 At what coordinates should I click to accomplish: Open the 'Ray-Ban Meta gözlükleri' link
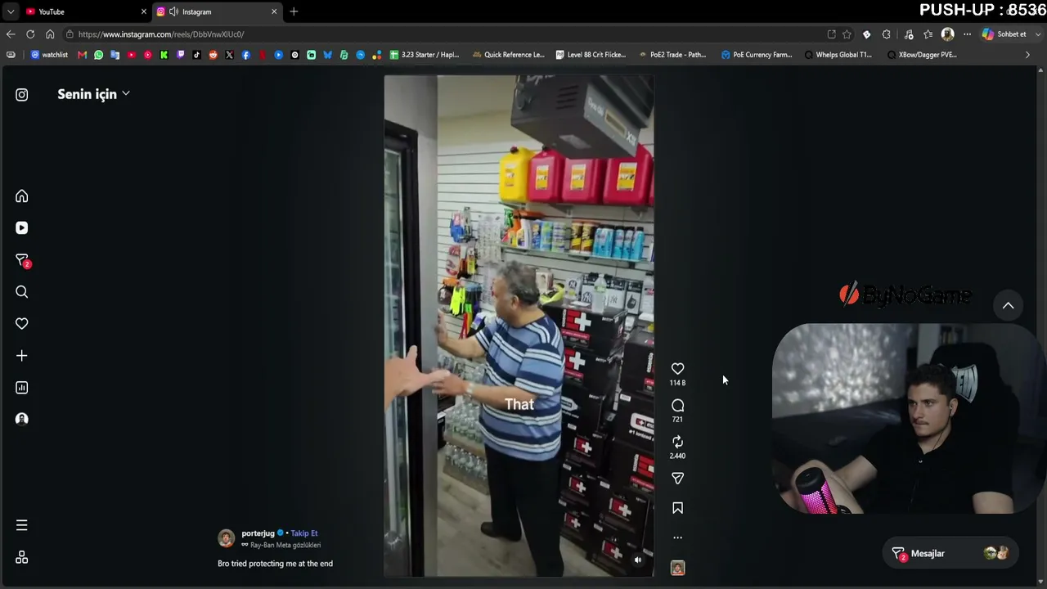[x=281, y=545]
